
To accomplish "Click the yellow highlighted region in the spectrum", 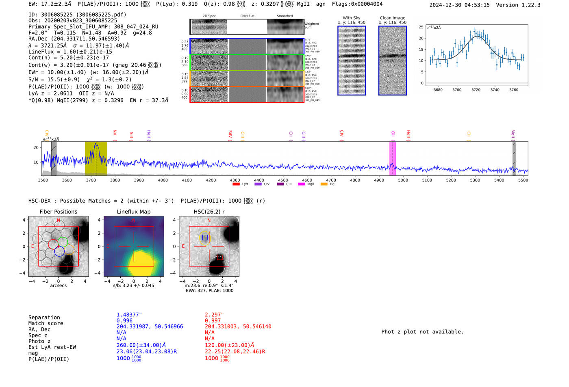I will pyautogui.click(x=96, y=158).
